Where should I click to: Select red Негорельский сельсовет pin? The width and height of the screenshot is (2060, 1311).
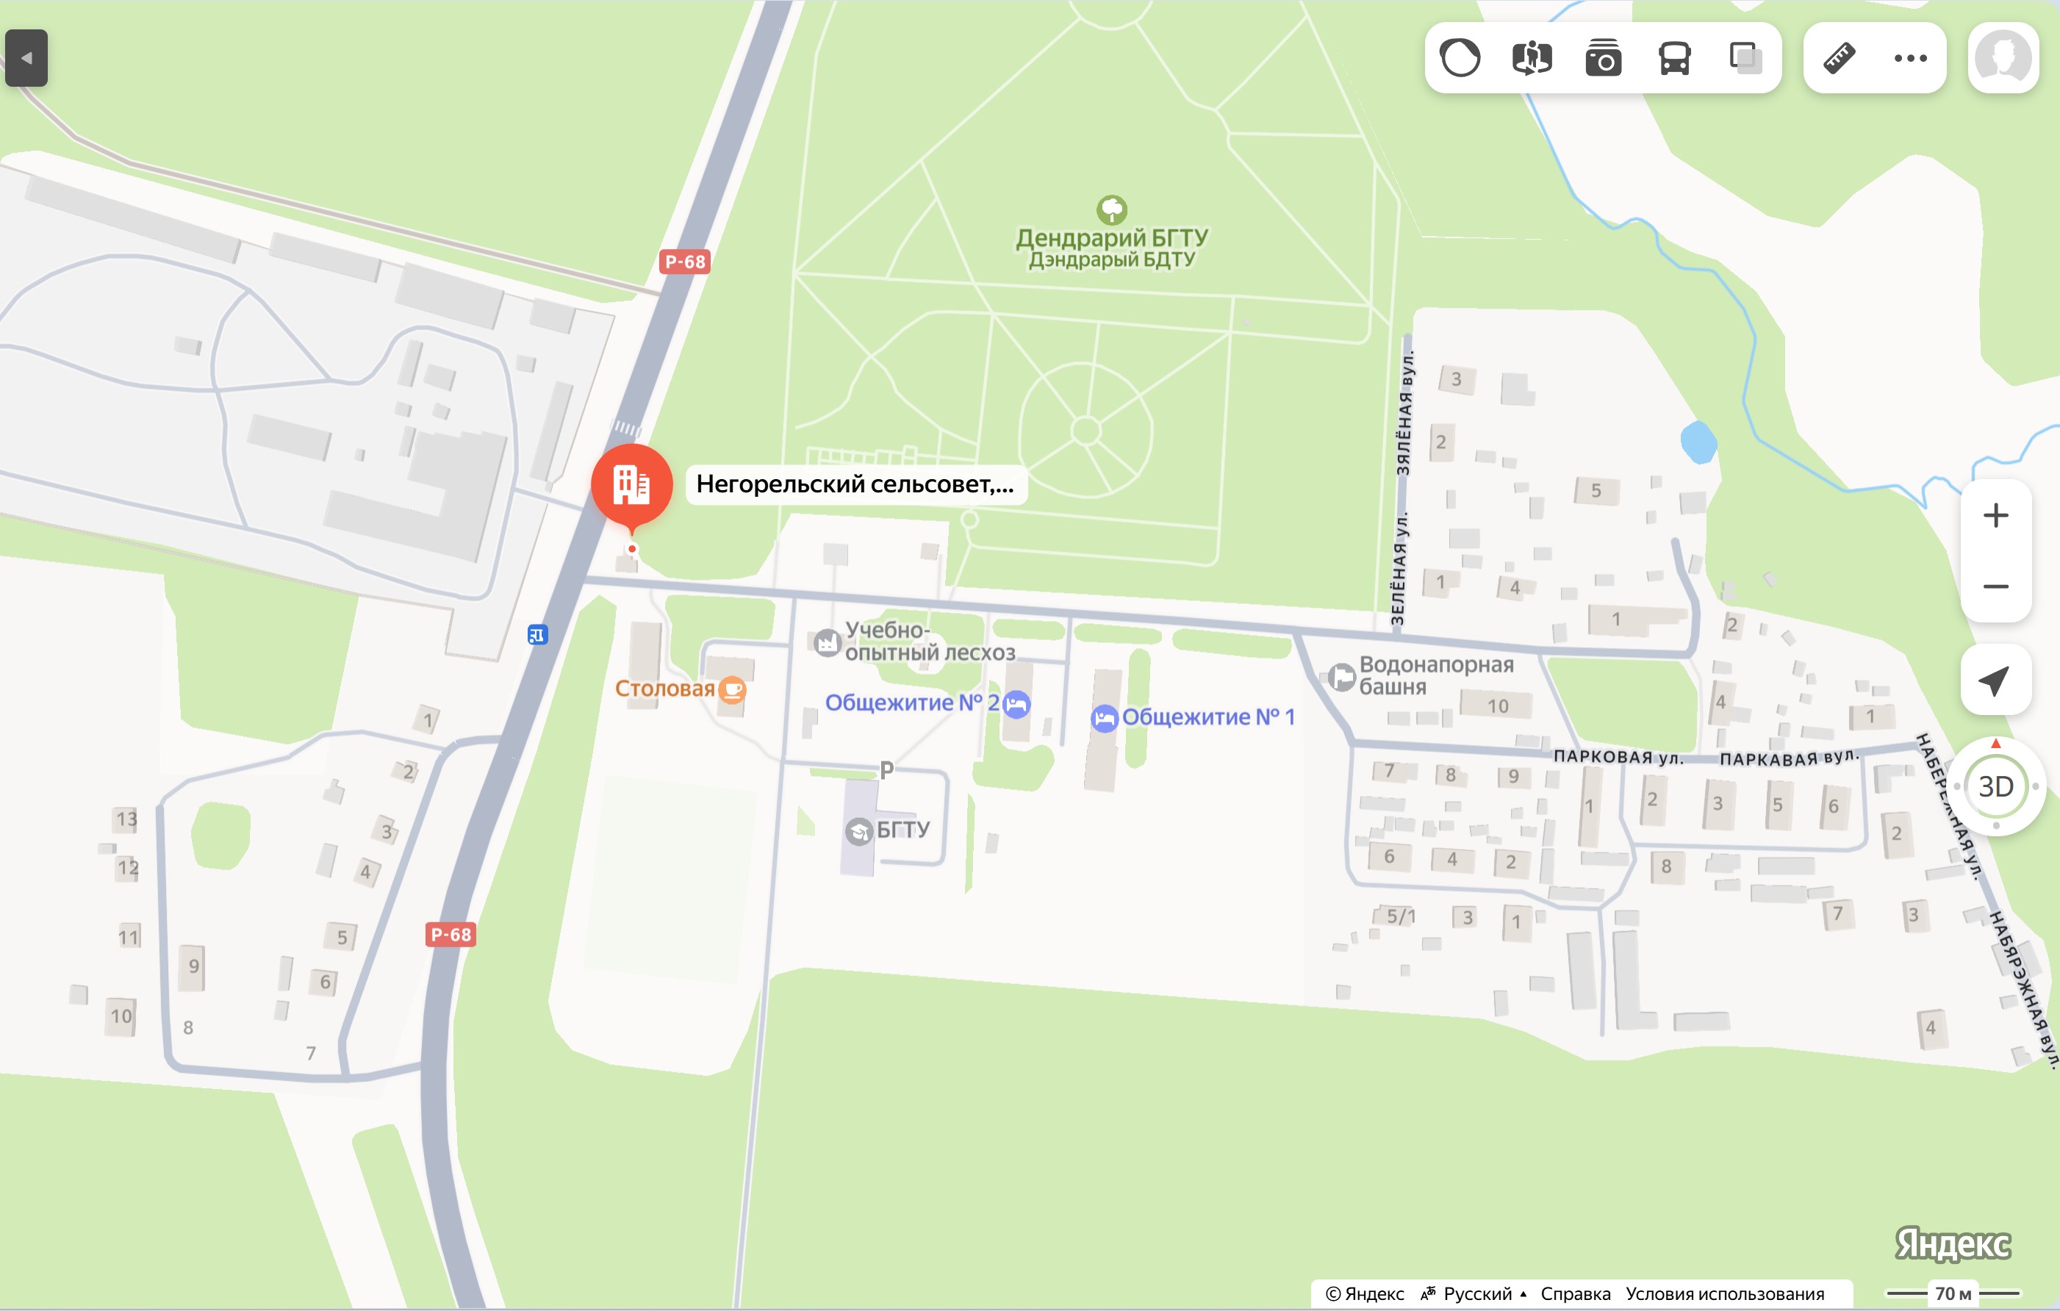click(x=631, y=485)
